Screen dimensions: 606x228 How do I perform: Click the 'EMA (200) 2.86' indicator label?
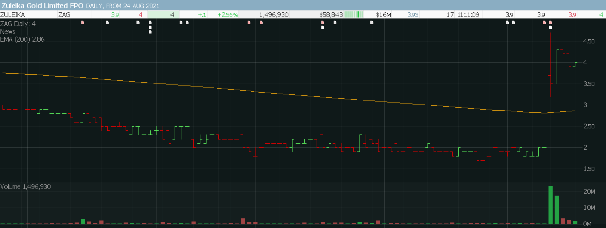pyautogui.click(x=22, y=39)
